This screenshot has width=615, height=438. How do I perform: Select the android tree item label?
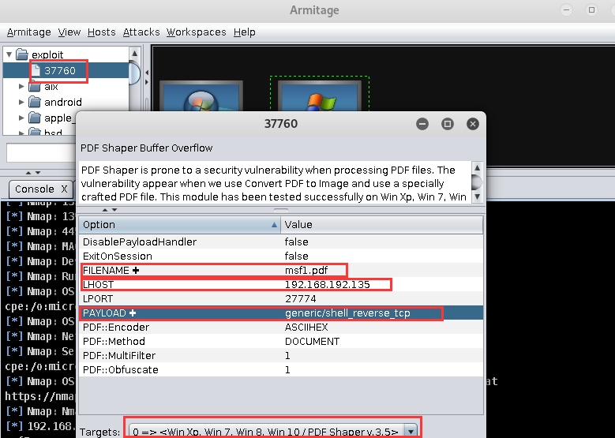(63, 103)
